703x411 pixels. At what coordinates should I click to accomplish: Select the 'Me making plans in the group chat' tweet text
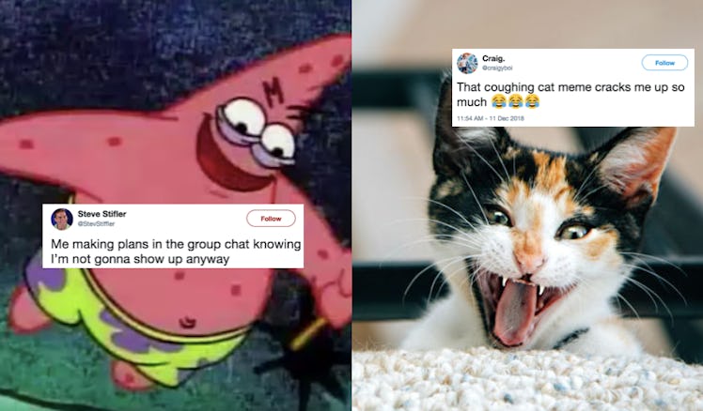(x=176, y=251)
